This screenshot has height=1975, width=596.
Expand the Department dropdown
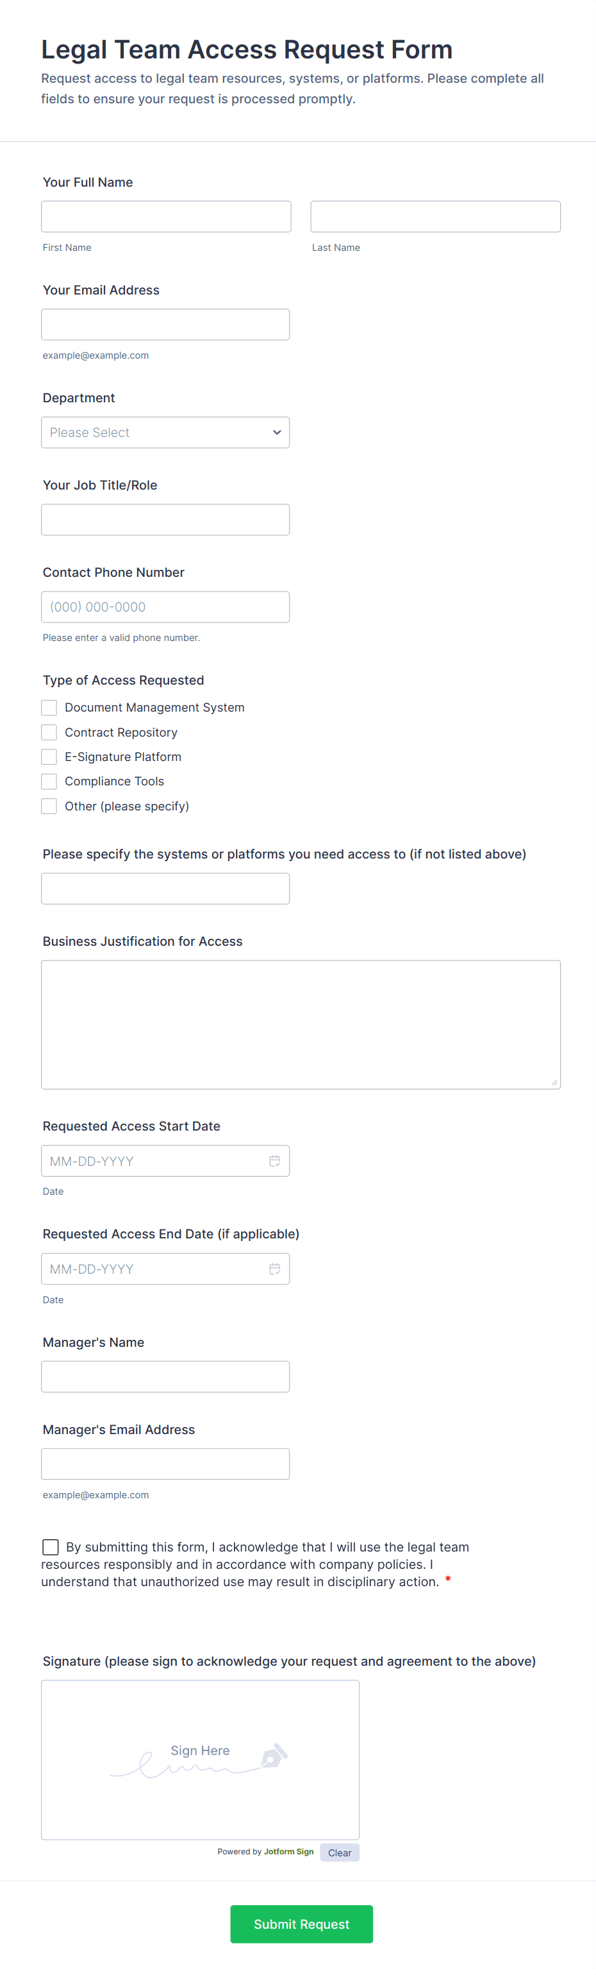coord(165,432)
